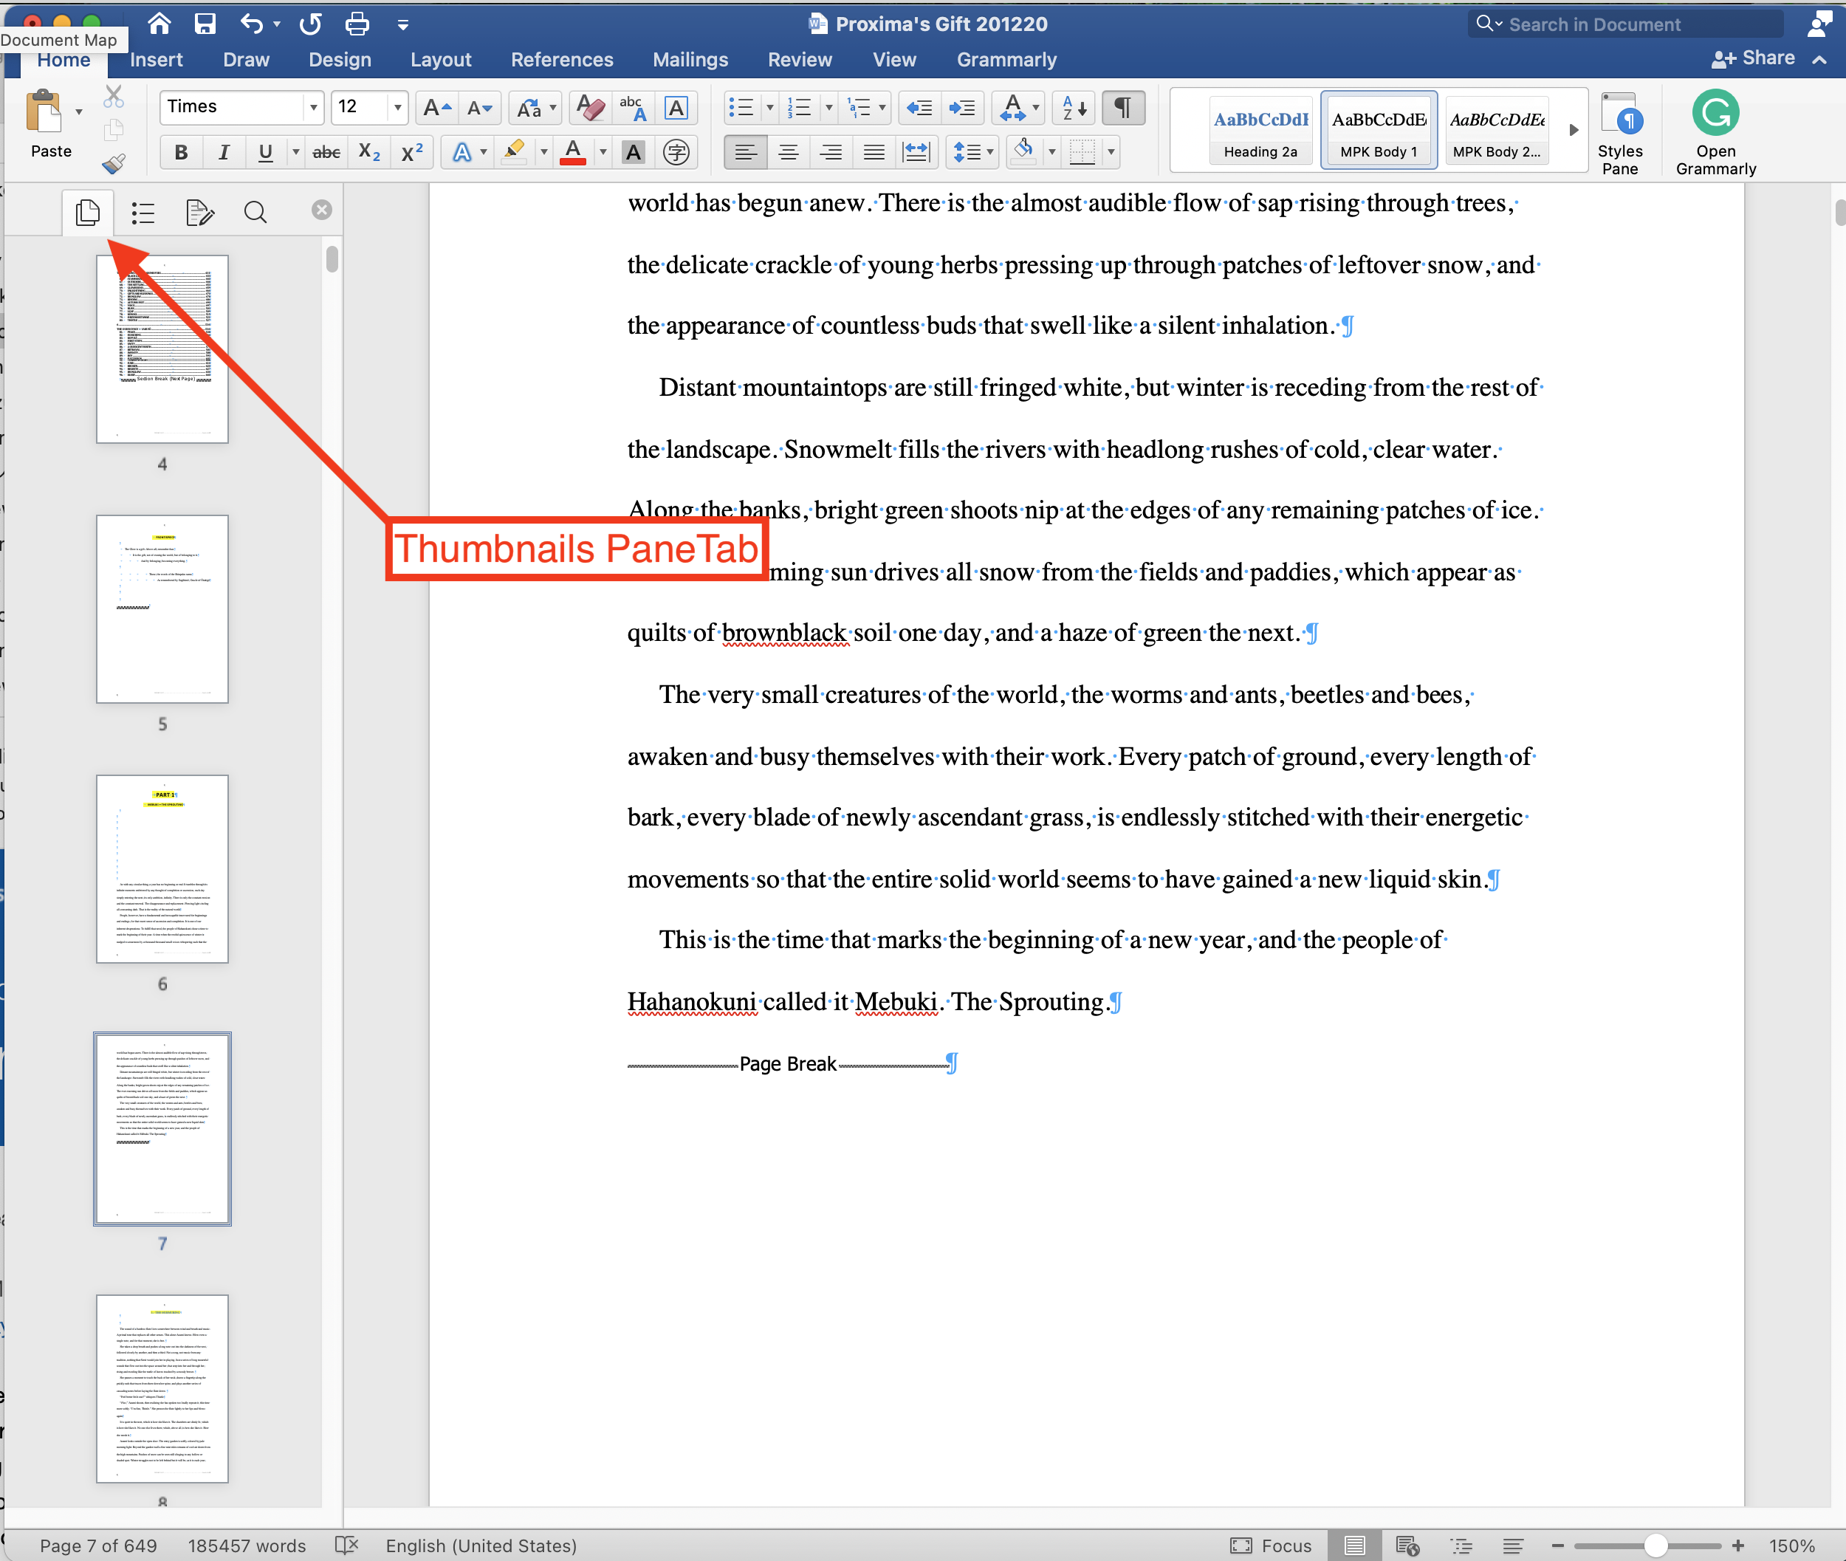Viewport: 1846px width, 1561px height.
Task: Click the Sort A-Z icon
Action: point(1074,108)
